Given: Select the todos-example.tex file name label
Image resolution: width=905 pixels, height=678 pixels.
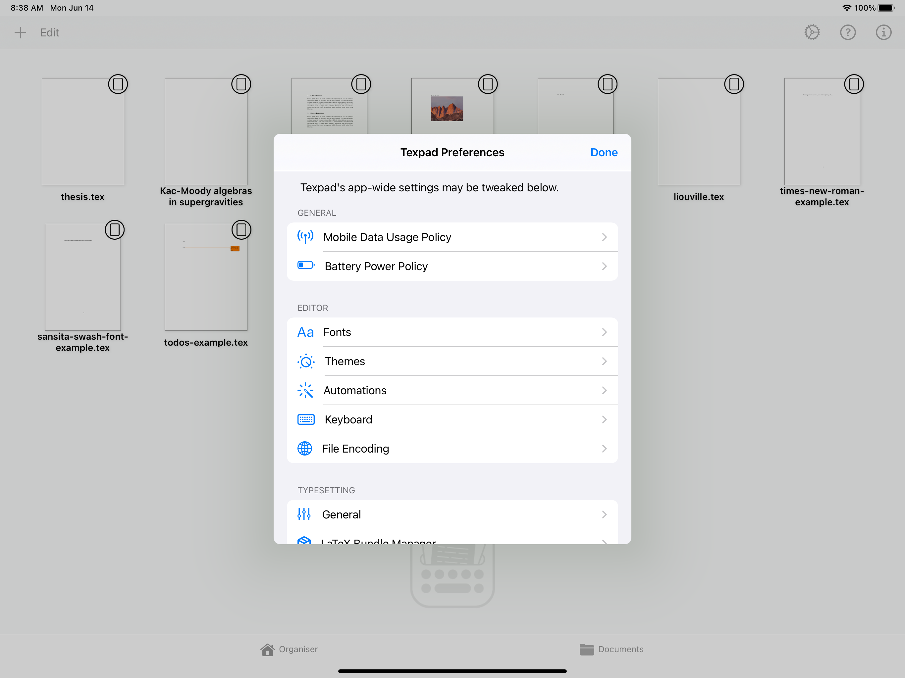Looking at the screenshot, I should (x=206, y=342).
